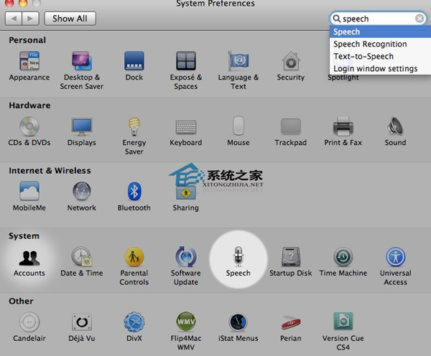The width and height of the screenshot is (431, 356).
Task: Open Bluetooth preferences
Action: (134, 192)
